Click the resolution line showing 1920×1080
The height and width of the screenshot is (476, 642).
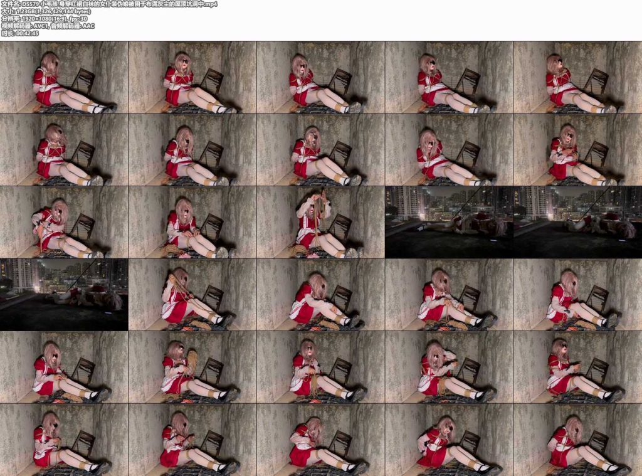[x=45, y=18]
